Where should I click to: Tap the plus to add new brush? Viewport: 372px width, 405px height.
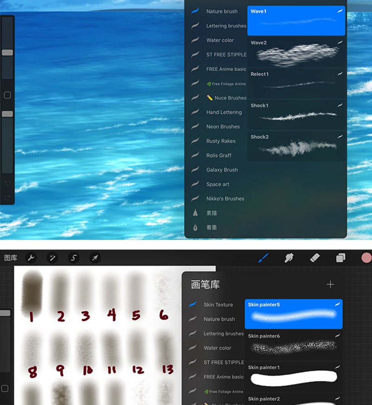[x=330, y=284]
